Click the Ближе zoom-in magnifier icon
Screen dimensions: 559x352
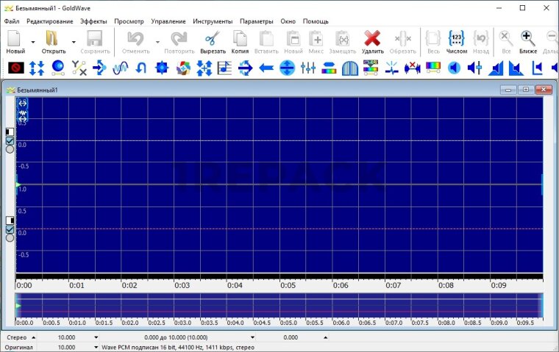pyautogui.click(x=527, y=40)
